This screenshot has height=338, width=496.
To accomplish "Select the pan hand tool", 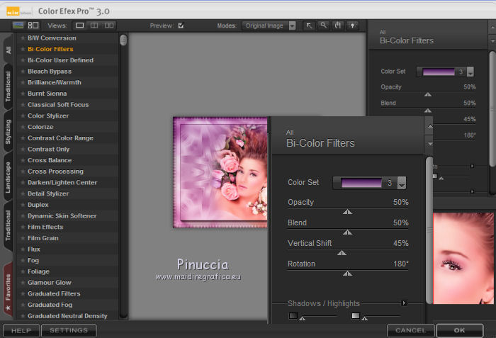I will click(x=338, y=26).
